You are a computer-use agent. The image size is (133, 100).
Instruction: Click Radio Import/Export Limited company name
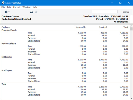16,19
